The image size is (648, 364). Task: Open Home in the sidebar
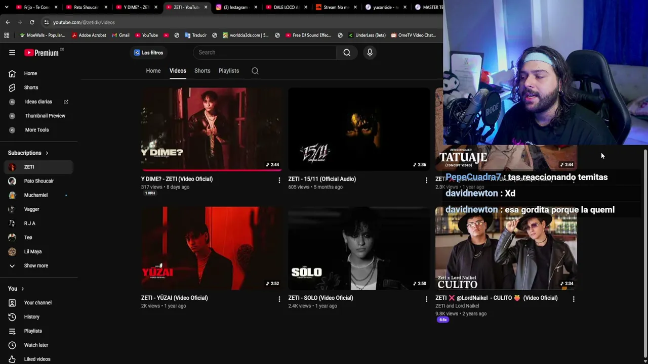(x=39, y=73)
